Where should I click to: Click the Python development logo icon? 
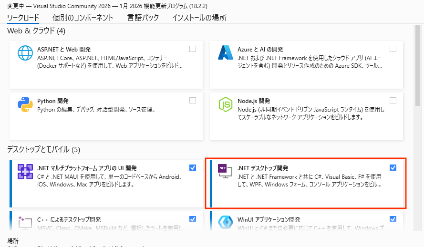25,104
